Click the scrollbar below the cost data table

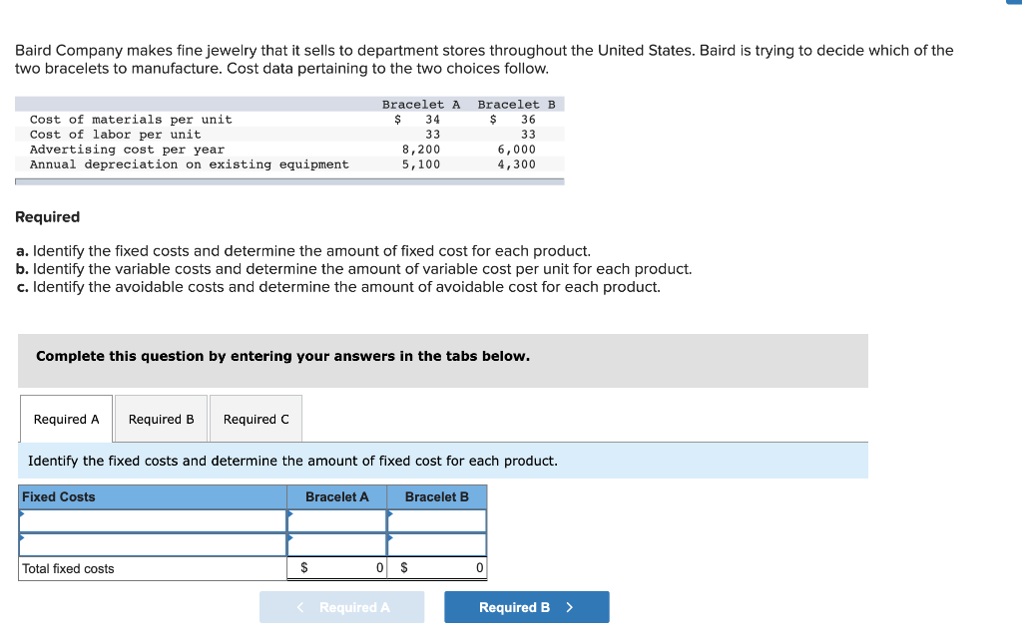289,177
